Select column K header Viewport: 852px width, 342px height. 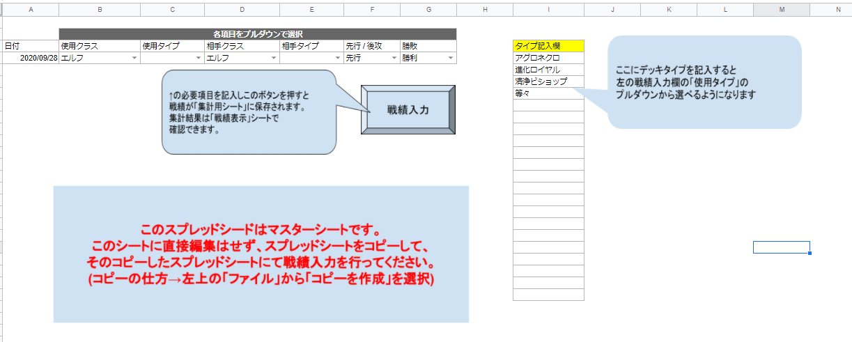[x=669, y=8]
